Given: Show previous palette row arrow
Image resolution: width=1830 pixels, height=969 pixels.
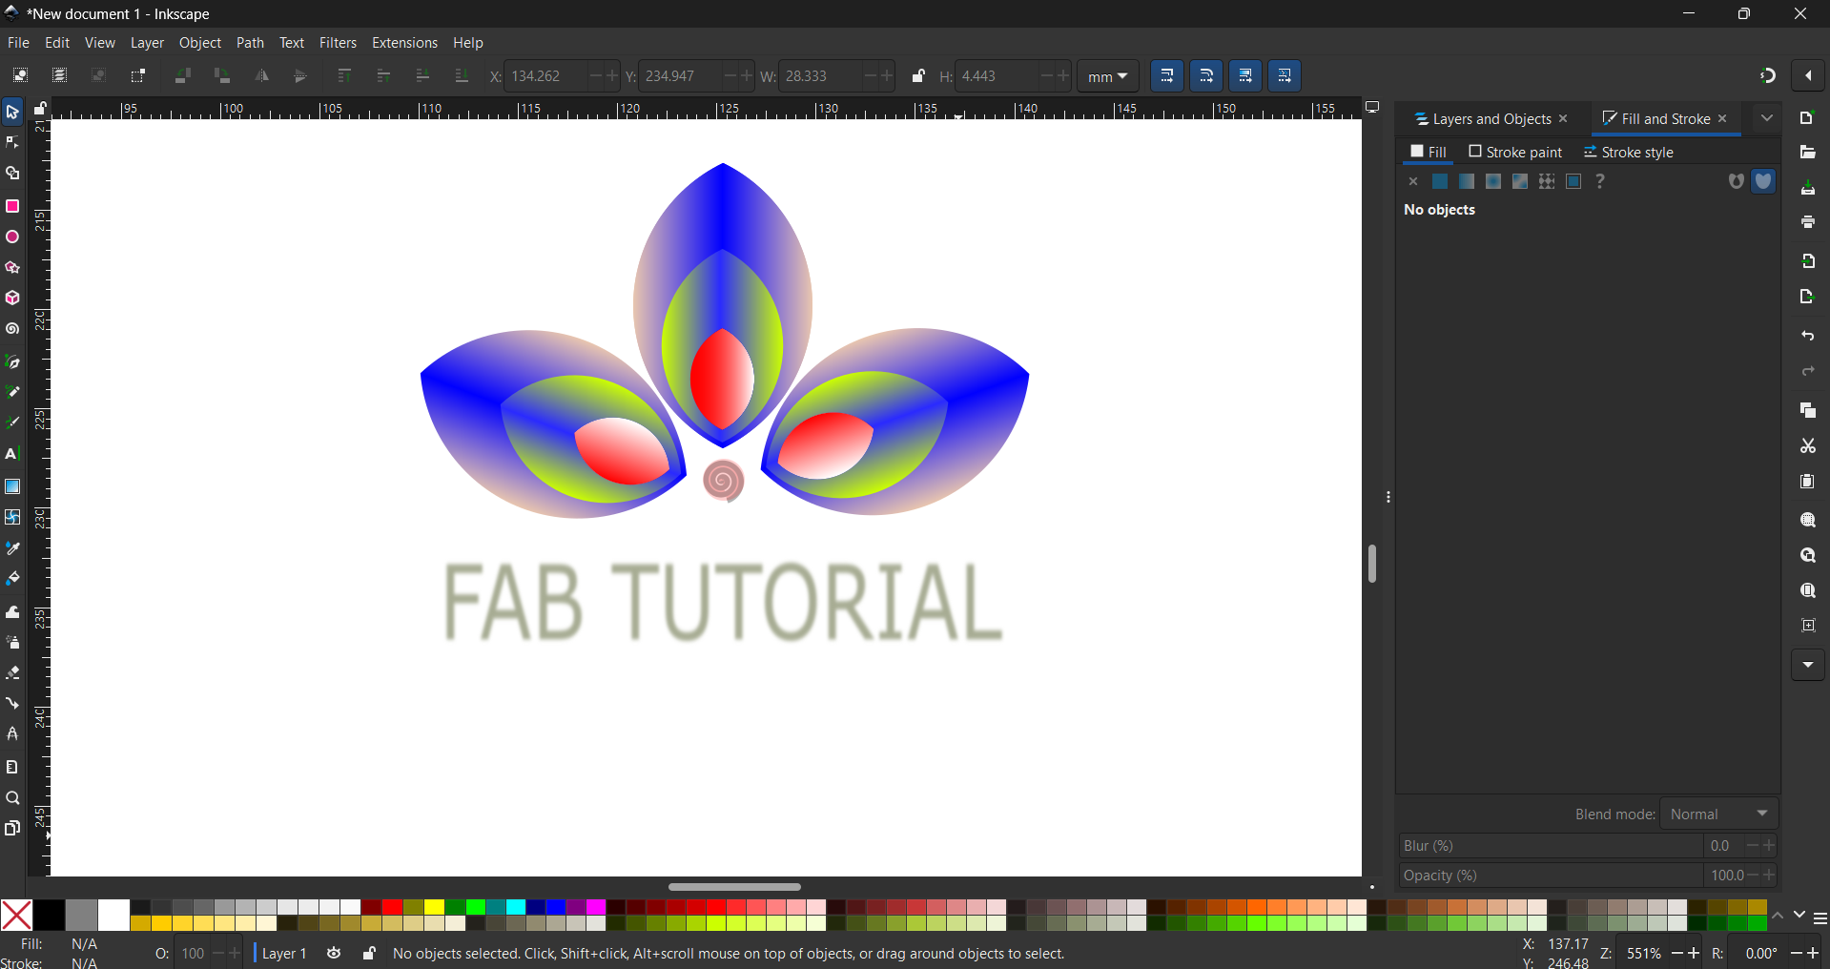Looking at the screenshot, I should (x=1778, y=916).
